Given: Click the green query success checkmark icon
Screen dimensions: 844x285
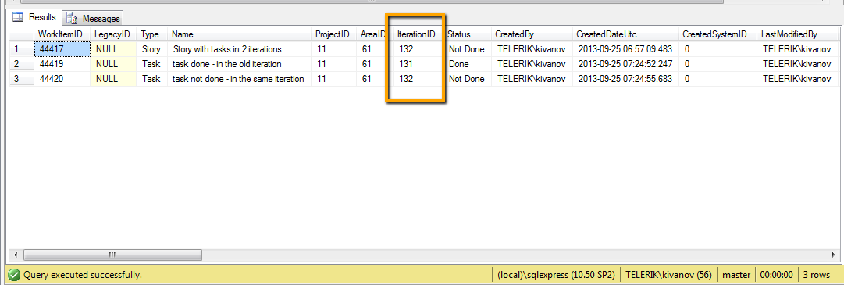Looking at the screenshot, I should [14, 275].
